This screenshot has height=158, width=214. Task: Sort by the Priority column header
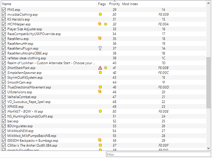(x=114, y=4)
